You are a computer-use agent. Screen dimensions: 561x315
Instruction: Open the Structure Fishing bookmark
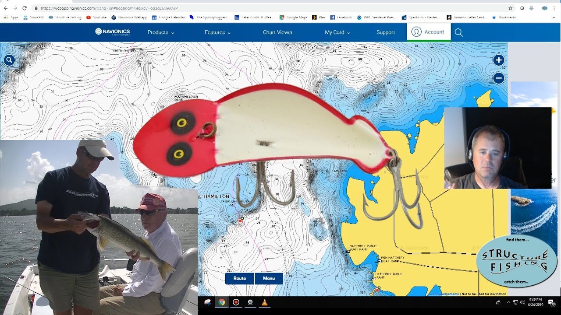coord(65,17)
